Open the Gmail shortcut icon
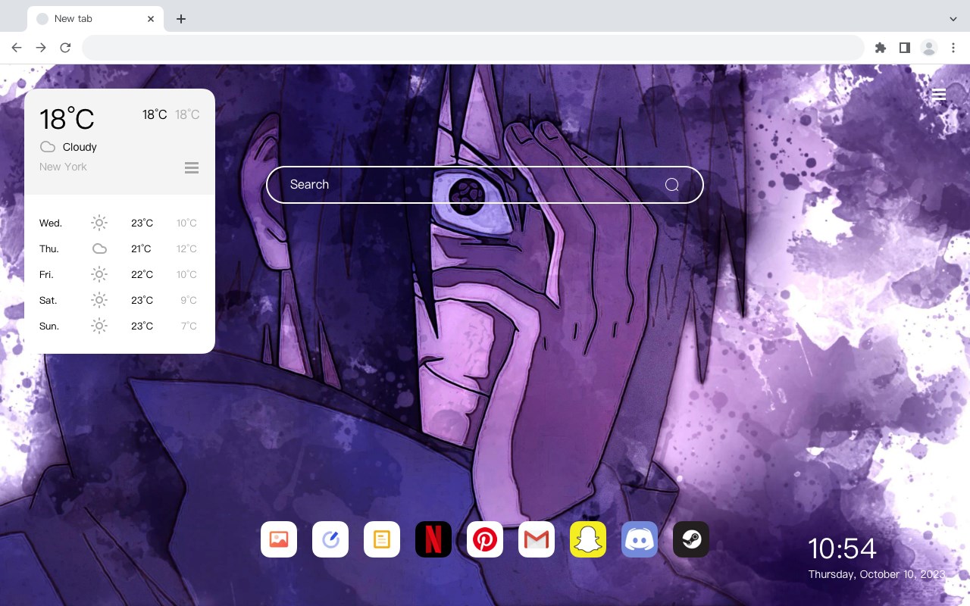Screen dimensions: 970x606 click(x=537, y=539)
